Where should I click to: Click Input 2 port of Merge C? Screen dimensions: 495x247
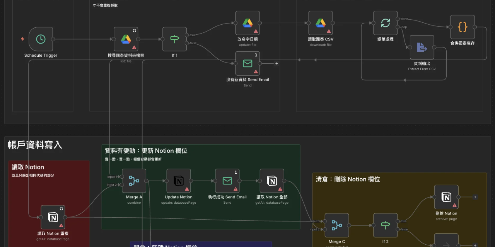[325, 230]
